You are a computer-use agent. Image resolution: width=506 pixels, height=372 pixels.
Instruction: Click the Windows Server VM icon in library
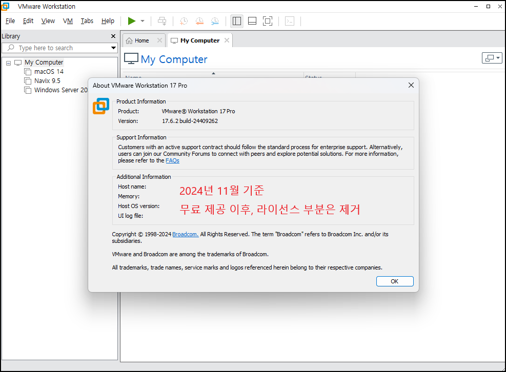tap(28, 90)
